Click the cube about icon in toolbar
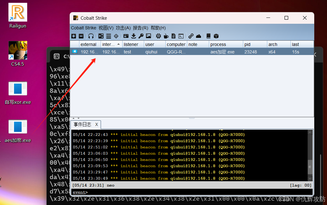 coord(216,36)
